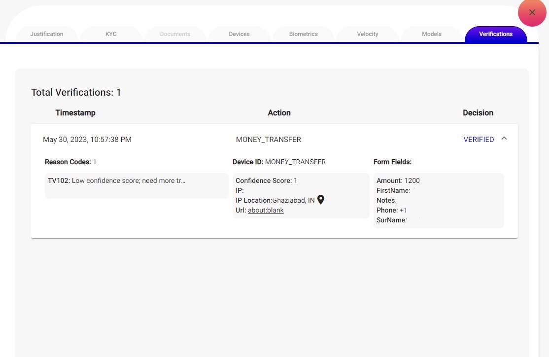Go to the Devices tab
The width and height of the screenshot is (549, 357).
point(239,35)
